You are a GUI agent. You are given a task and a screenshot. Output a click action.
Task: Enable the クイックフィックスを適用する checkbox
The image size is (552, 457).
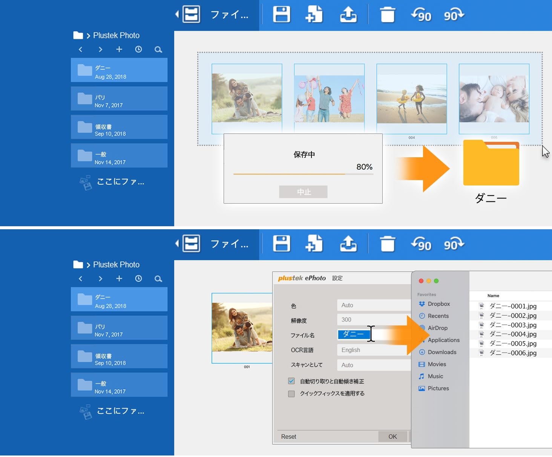pyautogui.click(x=291, y=394)
